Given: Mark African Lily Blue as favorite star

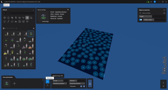Looking at the screenshot, I should (x=68, y=10).
